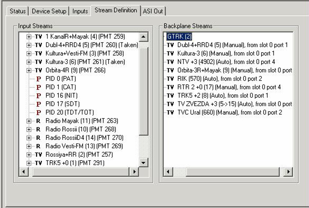
Task: Click the P icon next to PID 17 (SDT)
Action: [x=39, y=104]
